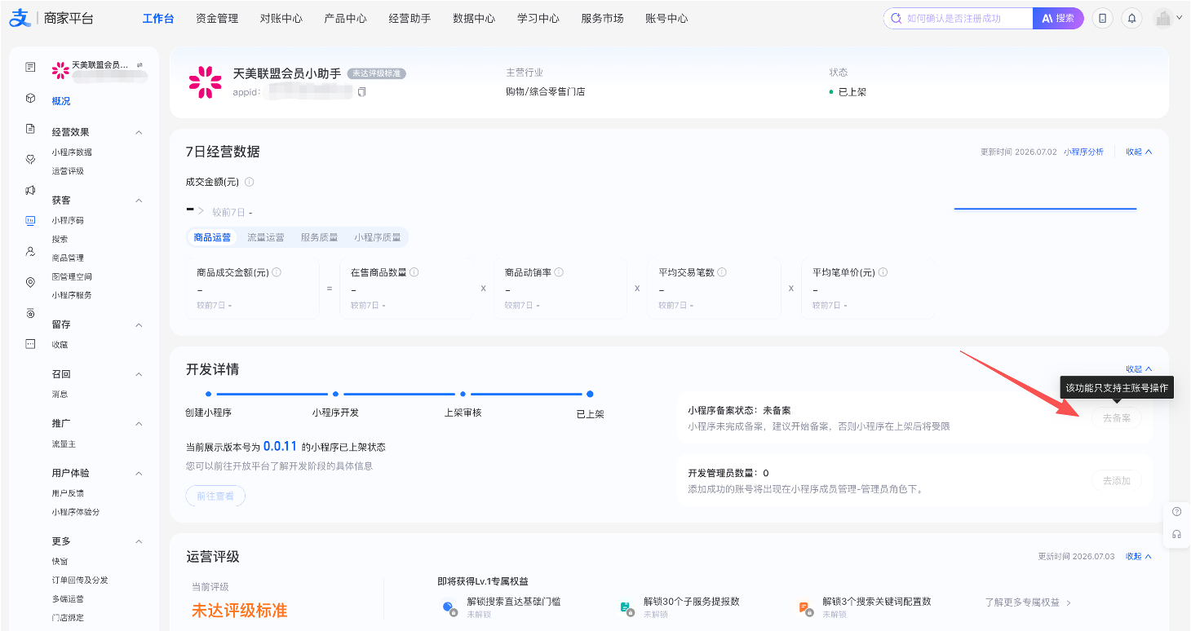Click the AI 搜索 button
Screen dimensions: 1191x631
1058,18
